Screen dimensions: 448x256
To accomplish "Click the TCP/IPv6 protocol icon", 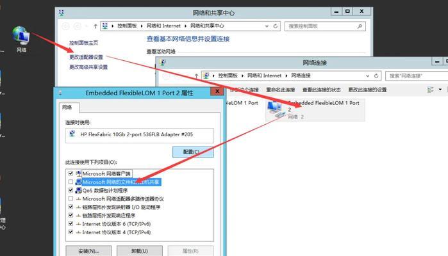I will (79, 224).
